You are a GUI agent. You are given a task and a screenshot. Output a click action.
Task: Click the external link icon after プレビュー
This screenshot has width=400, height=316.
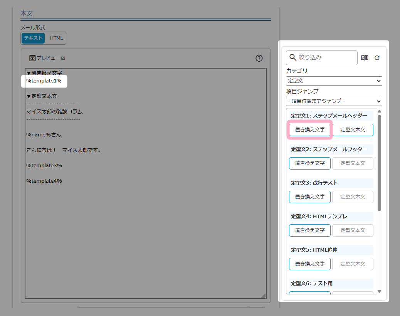[x=63, y=58]
